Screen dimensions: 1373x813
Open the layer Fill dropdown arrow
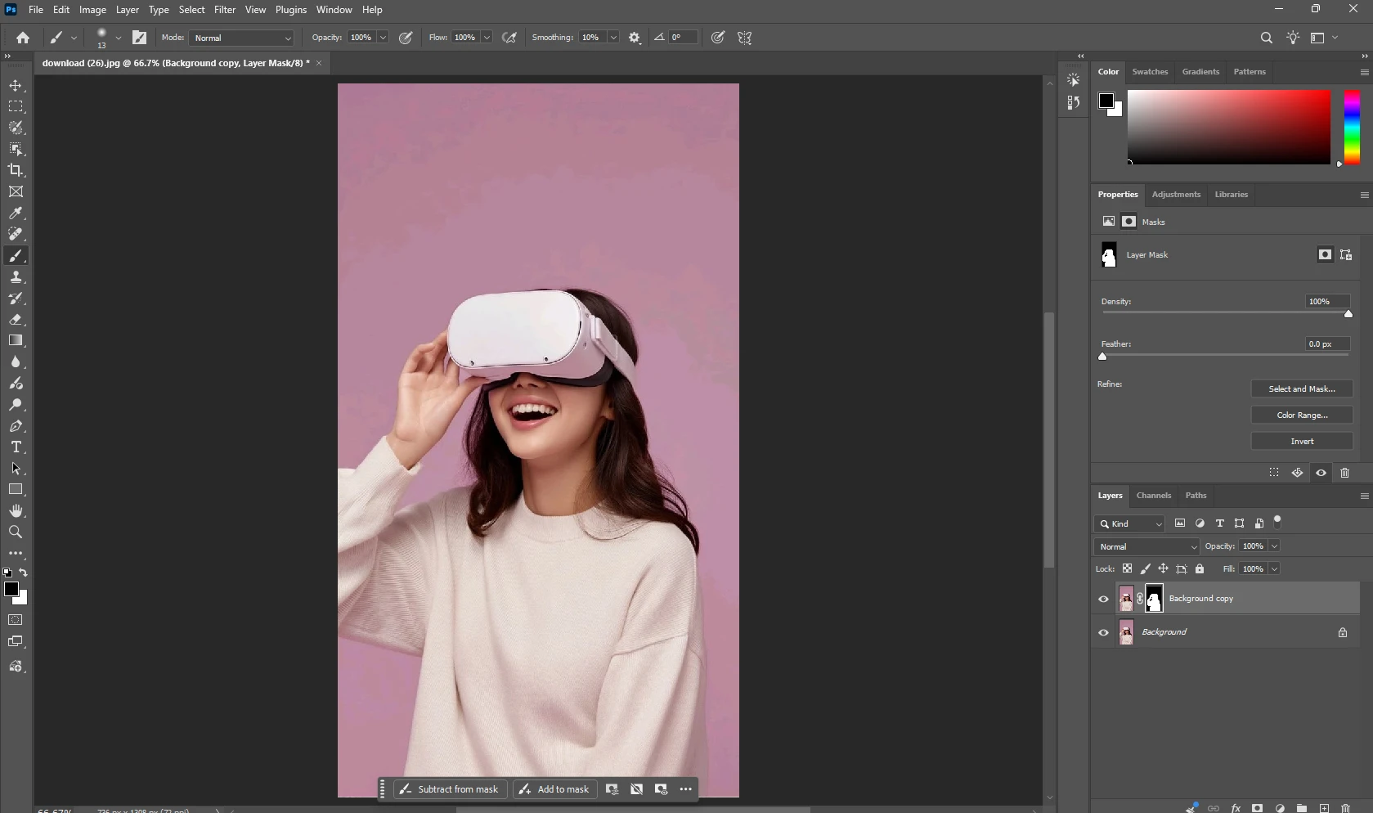point(1274,569)
